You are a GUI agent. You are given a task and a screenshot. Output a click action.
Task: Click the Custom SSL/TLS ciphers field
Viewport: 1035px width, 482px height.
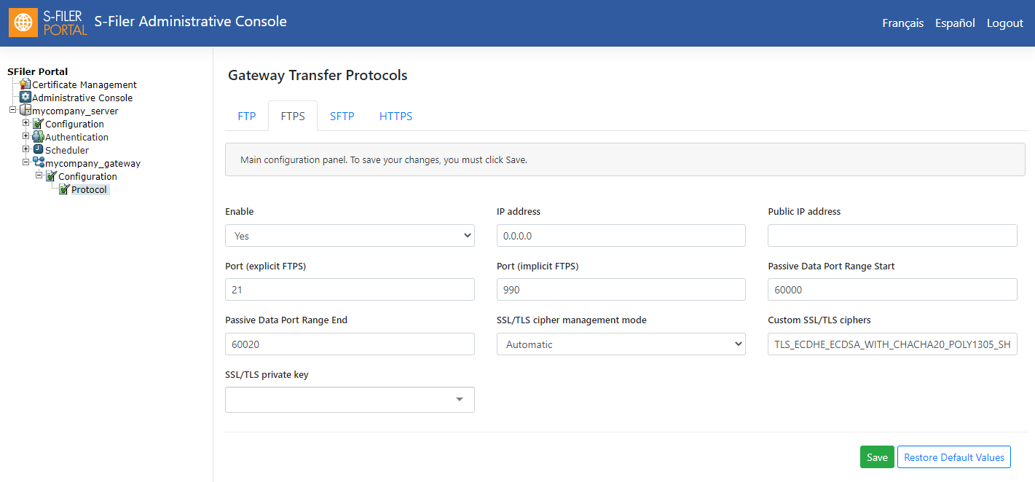click(x=892, y=344)
